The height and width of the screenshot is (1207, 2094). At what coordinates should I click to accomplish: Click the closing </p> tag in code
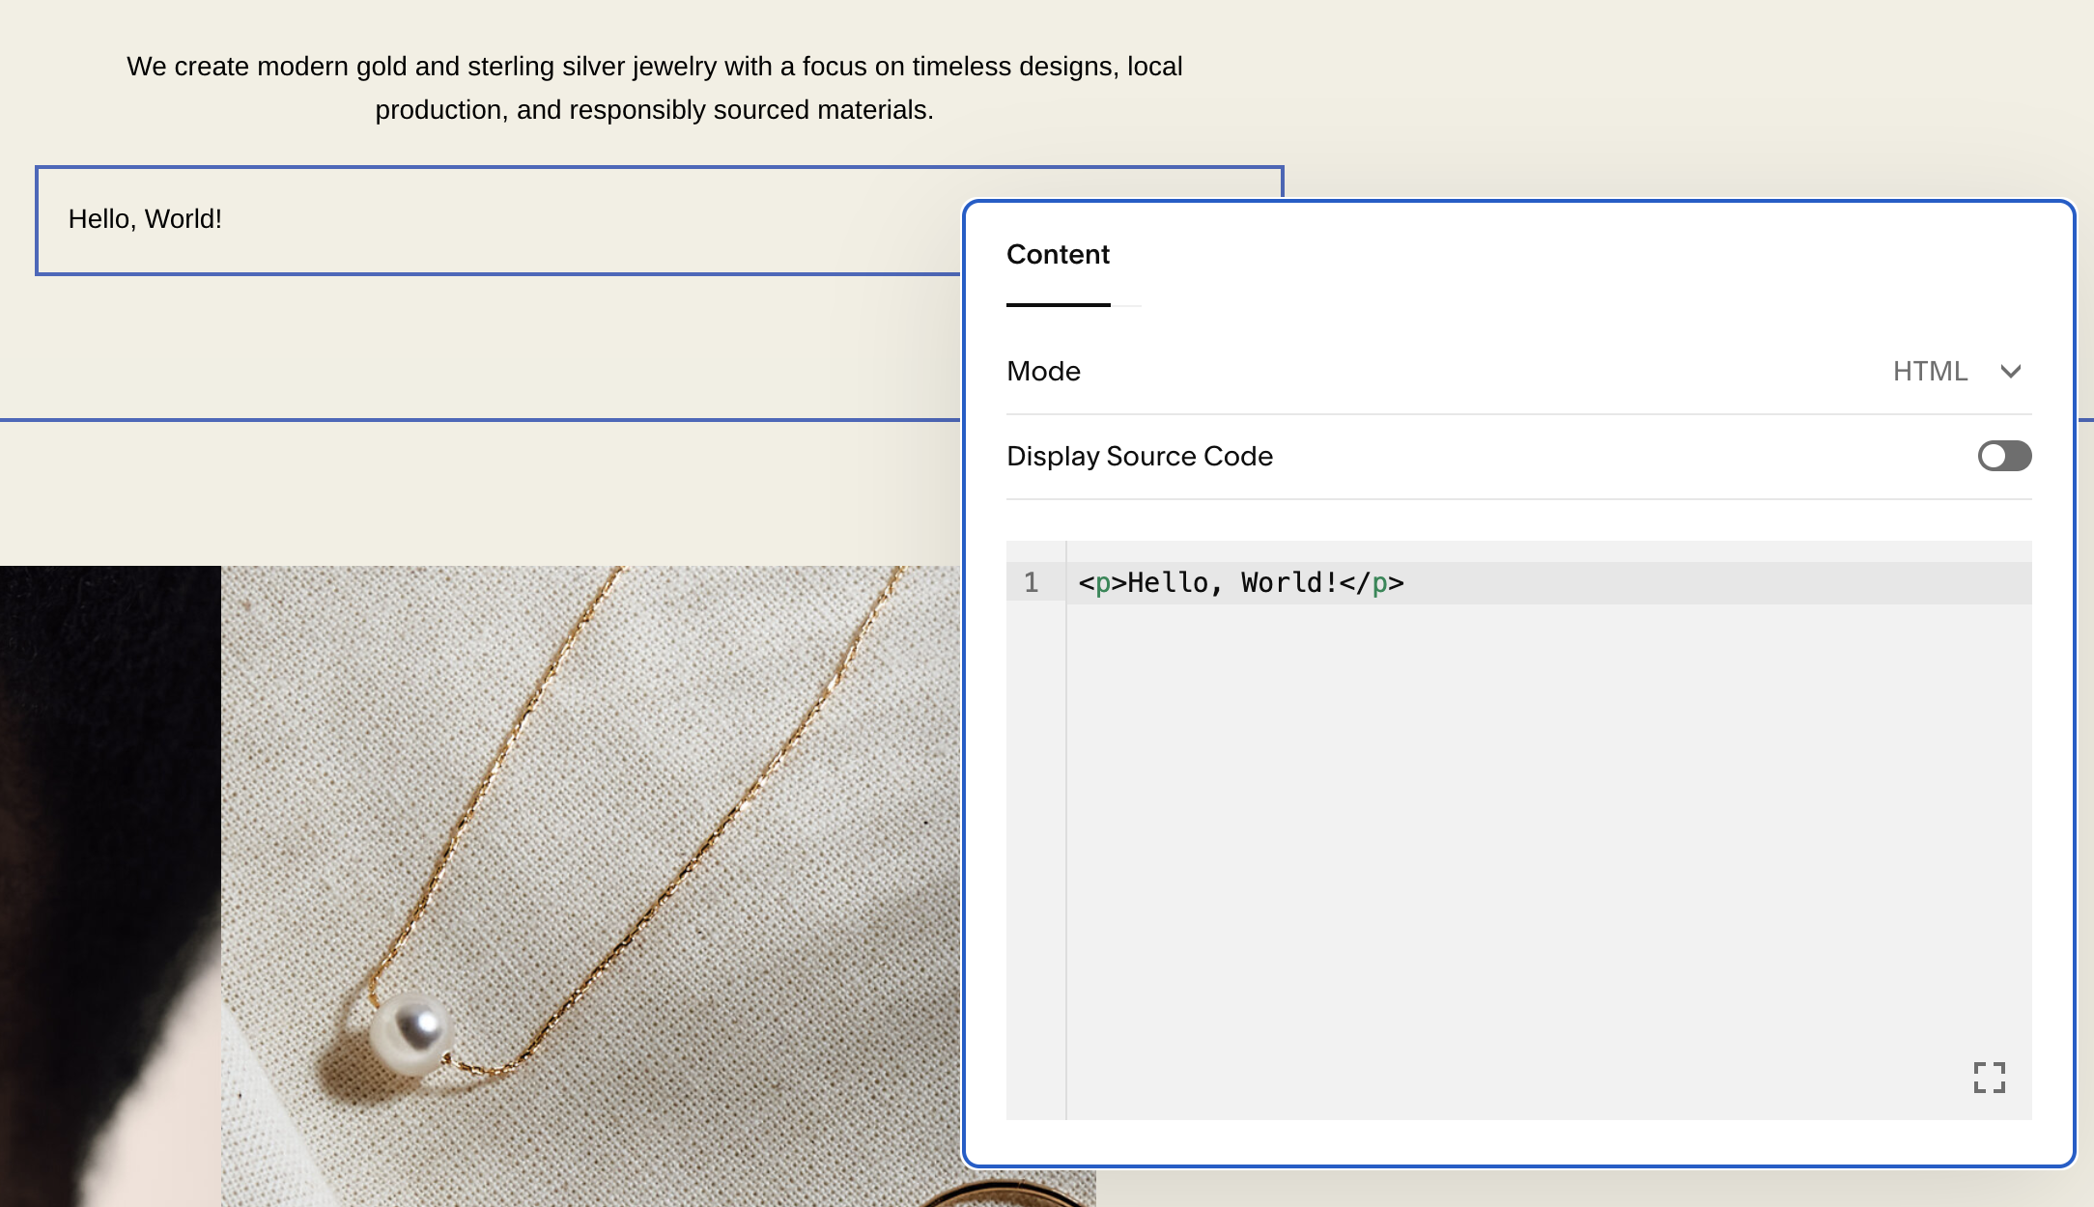coord(1372,583)
